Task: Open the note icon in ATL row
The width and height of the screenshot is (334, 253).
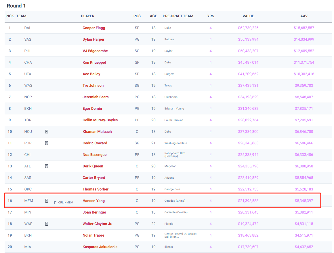Action: [47, 166]
